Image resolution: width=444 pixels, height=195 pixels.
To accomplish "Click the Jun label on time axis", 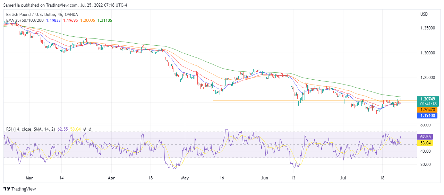I will (265, 179).
